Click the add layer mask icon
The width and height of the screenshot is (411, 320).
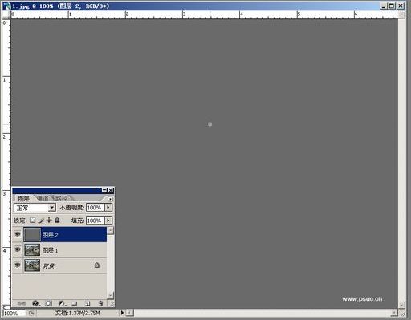48,303
